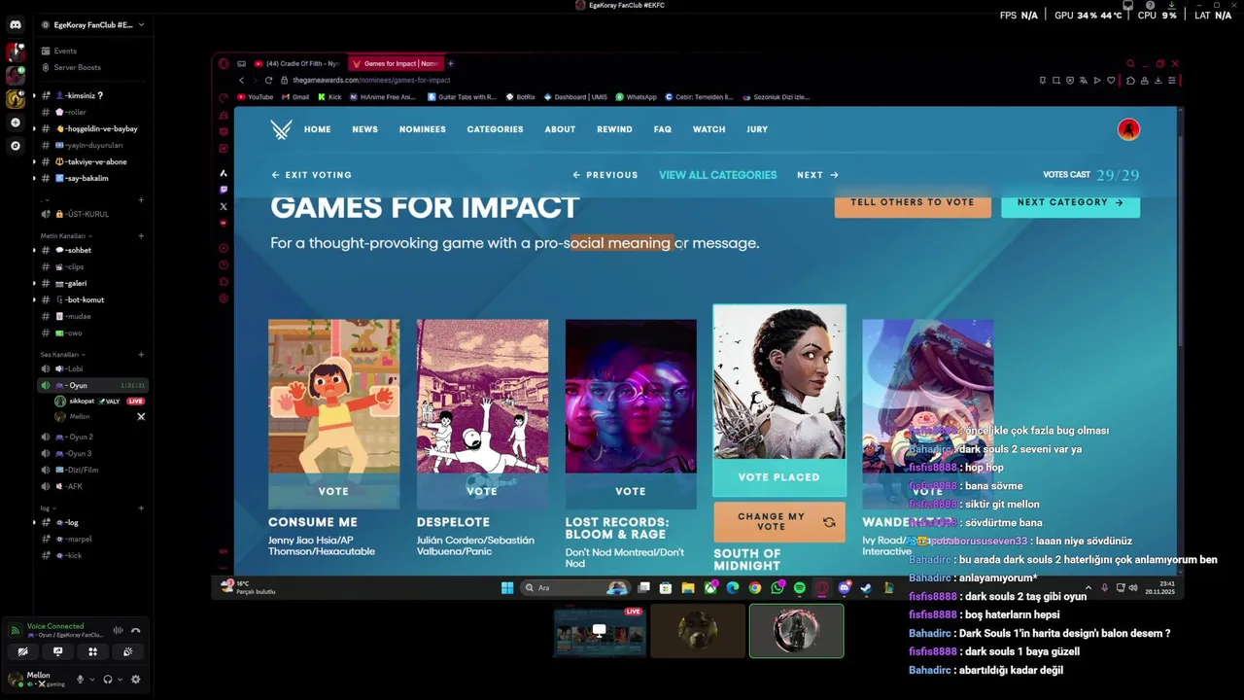The width and height of the screenshot is (1244, 700).
Task: Expand microphone input options arrow
Action: point(92,680)
